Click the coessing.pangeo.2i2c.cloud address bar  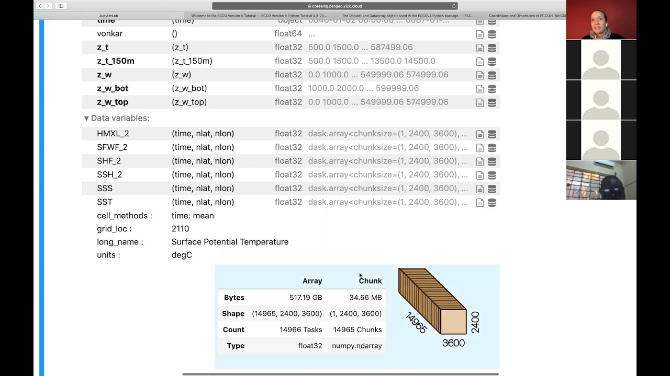(x=335, y=6)
